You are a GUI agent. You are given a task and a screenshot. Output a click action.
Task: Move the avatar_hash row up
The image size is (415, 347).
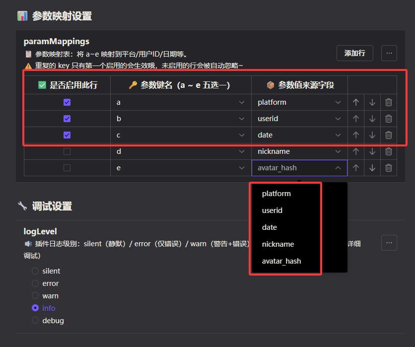point(355,168)
